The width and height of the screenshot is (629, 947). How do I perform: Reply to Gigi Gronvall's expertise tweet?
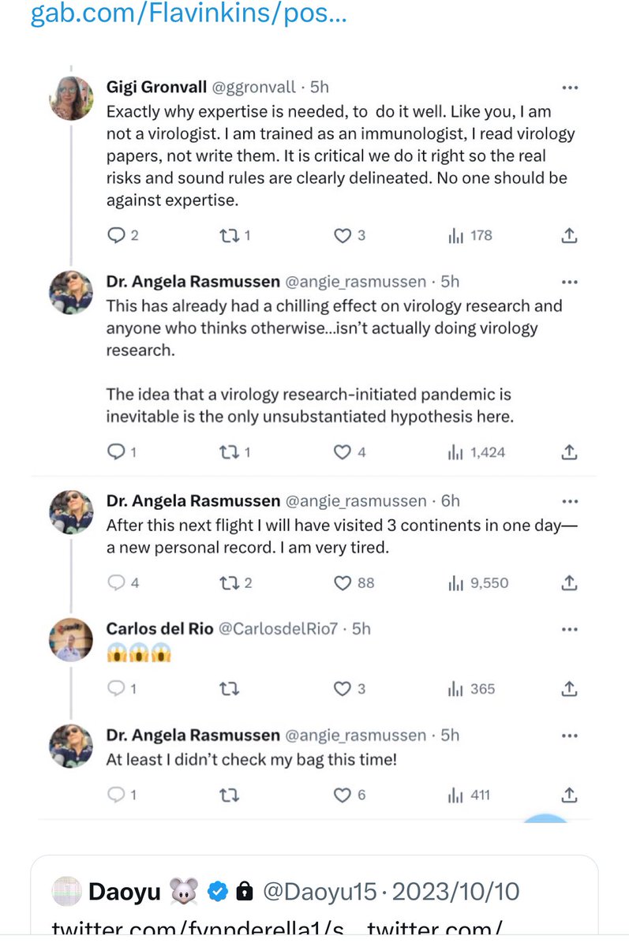tap(115, 235)
